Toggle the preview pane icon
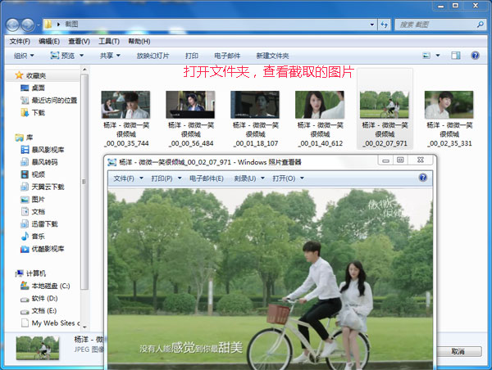 (x=456, y=56)
